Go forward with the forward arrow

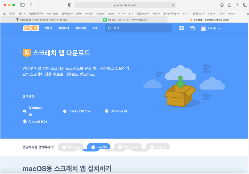[x=39, y=5]
